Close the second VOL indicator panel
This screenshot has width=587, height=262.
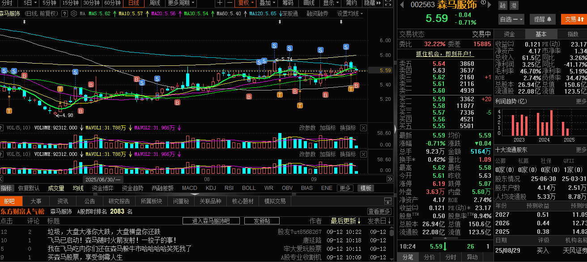pos(364,154)
